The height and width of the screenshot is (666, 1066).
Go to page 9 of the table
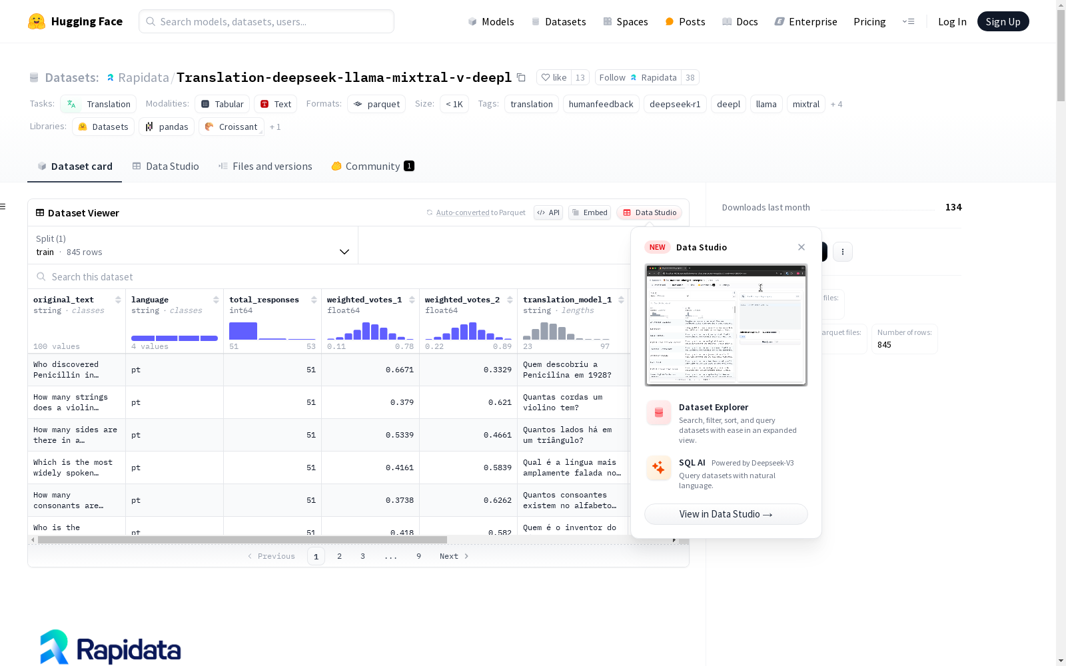[418, 556]
